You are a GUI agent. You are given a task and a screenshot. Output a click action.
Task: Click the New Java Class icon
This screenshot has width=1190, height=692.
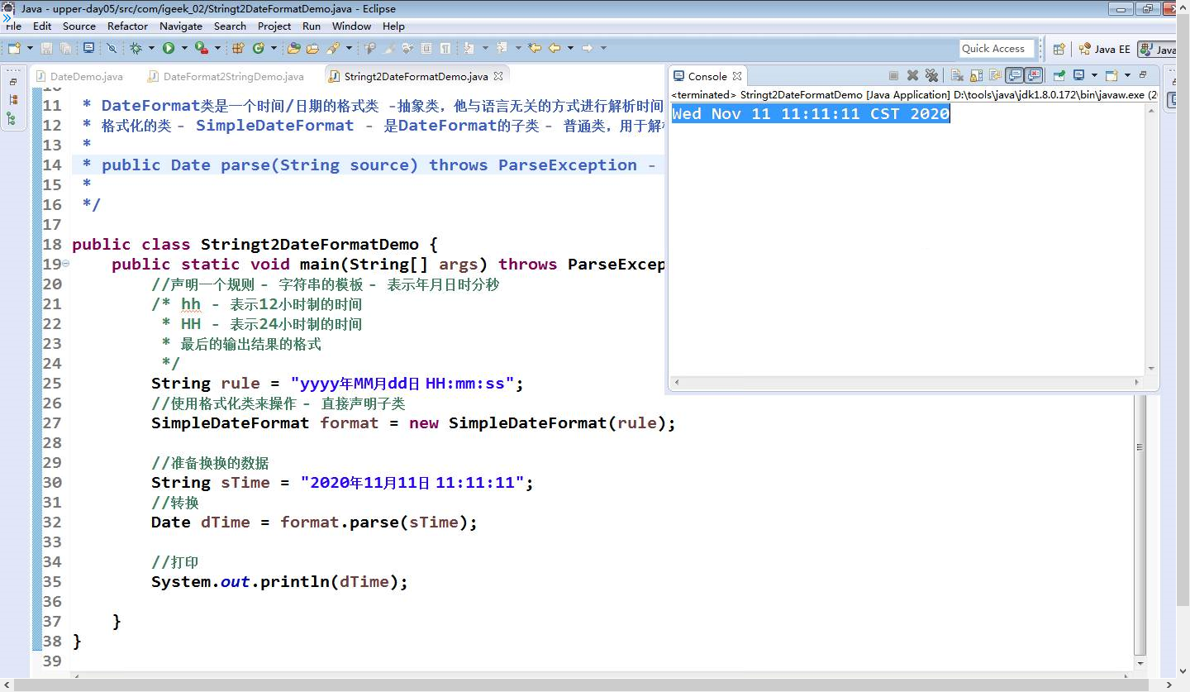[258, 48]
